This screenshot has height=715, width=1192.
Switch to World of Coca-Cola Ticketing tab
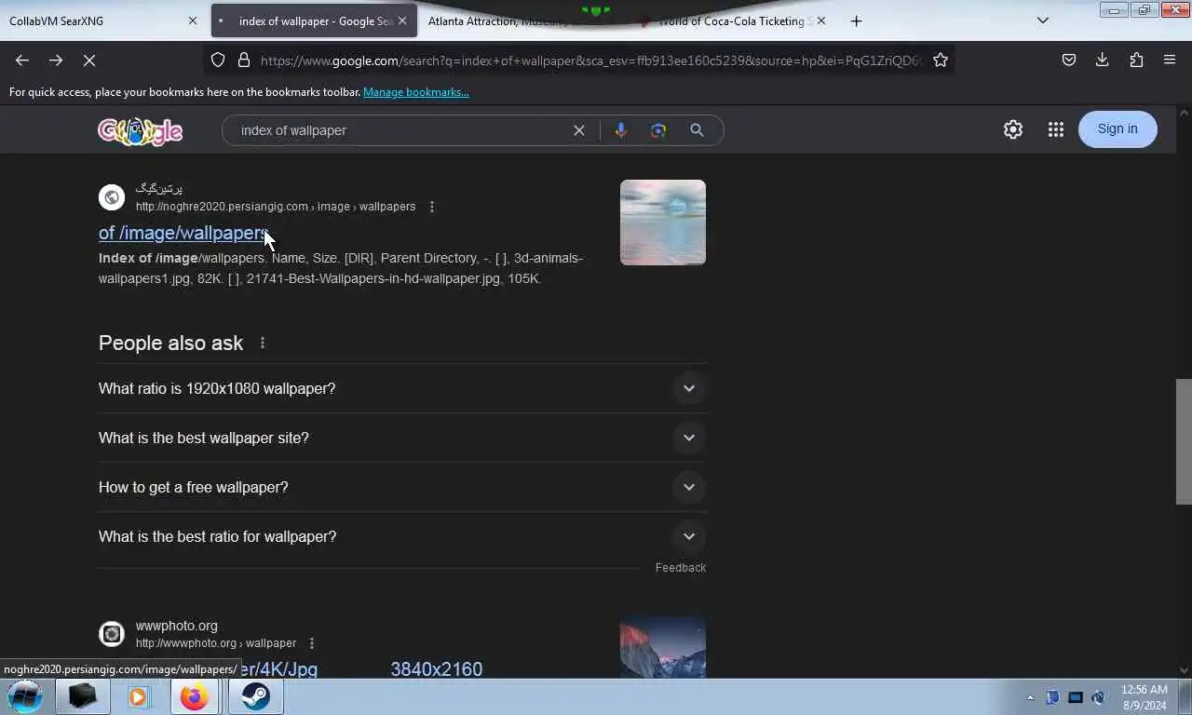(734, 20)
